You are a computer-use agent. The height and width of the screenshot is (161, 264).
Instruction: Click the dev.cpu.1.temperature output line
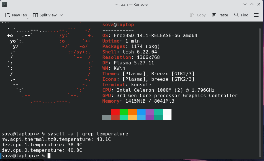click(x=42, y=145)
